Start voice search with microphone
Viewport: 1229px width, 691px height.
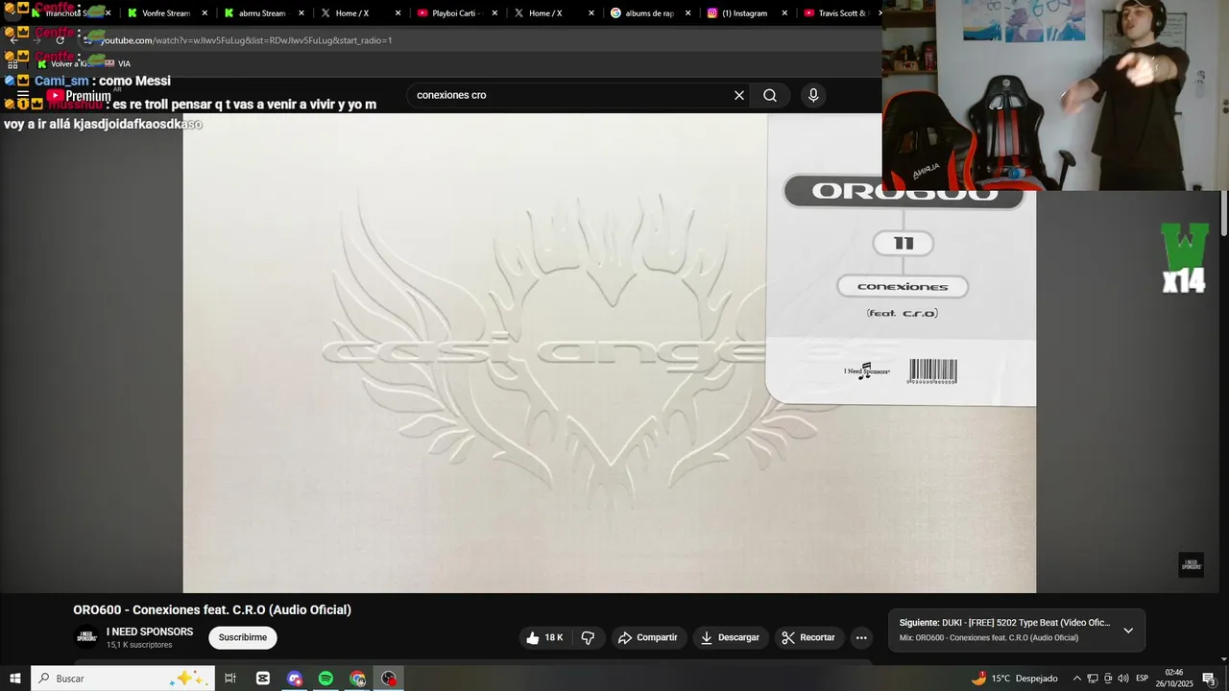813,95
